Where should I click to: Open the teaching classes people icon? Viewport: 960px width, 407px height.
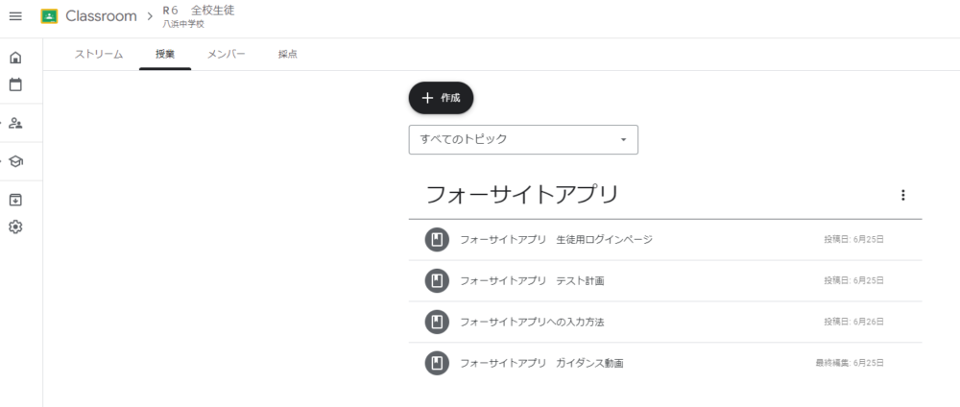(x=16, y=124)
